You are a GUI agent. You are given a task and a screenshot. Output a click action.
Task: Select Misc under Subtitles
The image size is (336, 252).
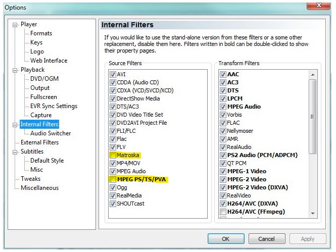coord(37,170)
